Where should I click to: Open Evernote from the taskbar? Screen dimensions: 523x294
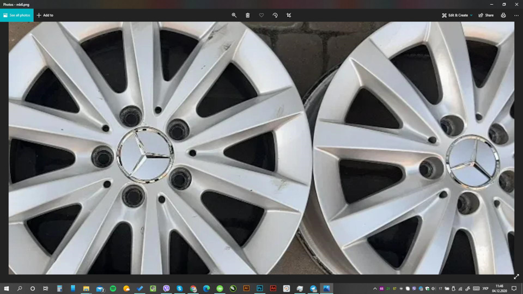pos(153,289)
